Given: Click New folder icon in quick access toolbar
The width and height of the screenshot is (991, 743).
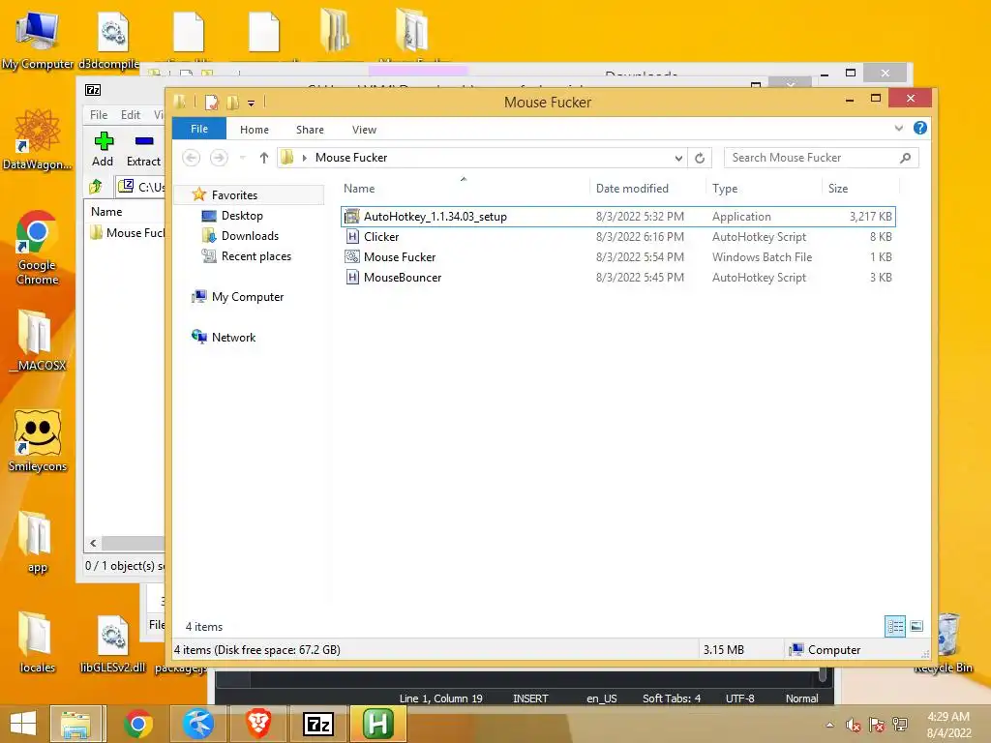Looking at the screenshot, I should tap(232, 103).
